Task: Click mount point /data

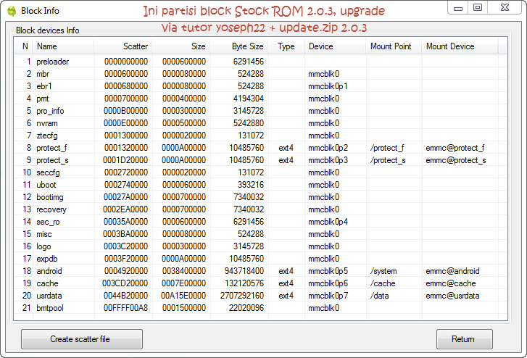Action: (379, 296)
